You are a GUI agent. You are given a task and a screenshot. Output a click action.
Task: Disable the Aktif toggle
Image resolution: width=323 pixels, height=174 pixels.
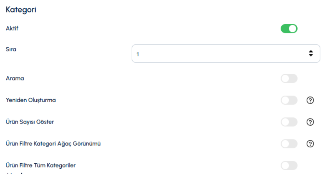[289, 28]
